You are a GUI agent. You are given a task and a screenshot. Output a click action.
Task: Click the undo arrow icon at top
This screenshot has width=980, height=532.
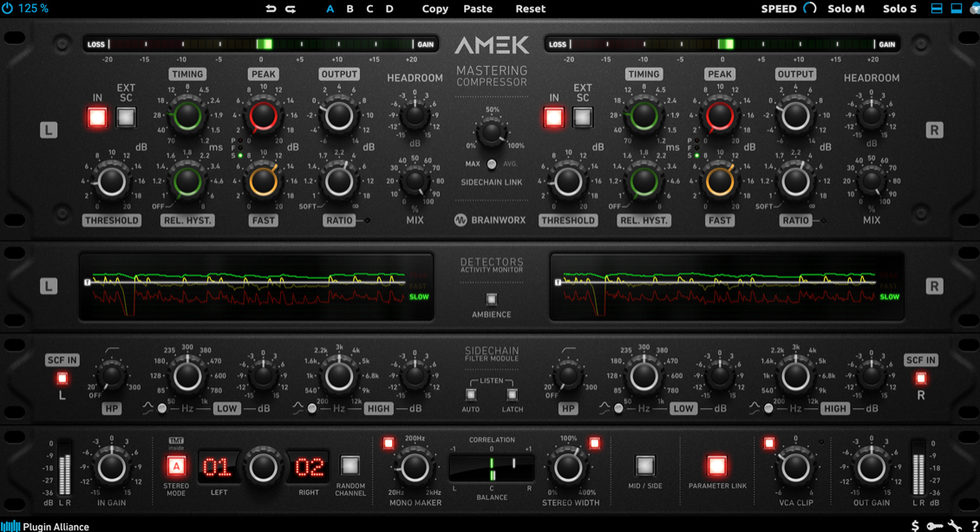(271, 9)
